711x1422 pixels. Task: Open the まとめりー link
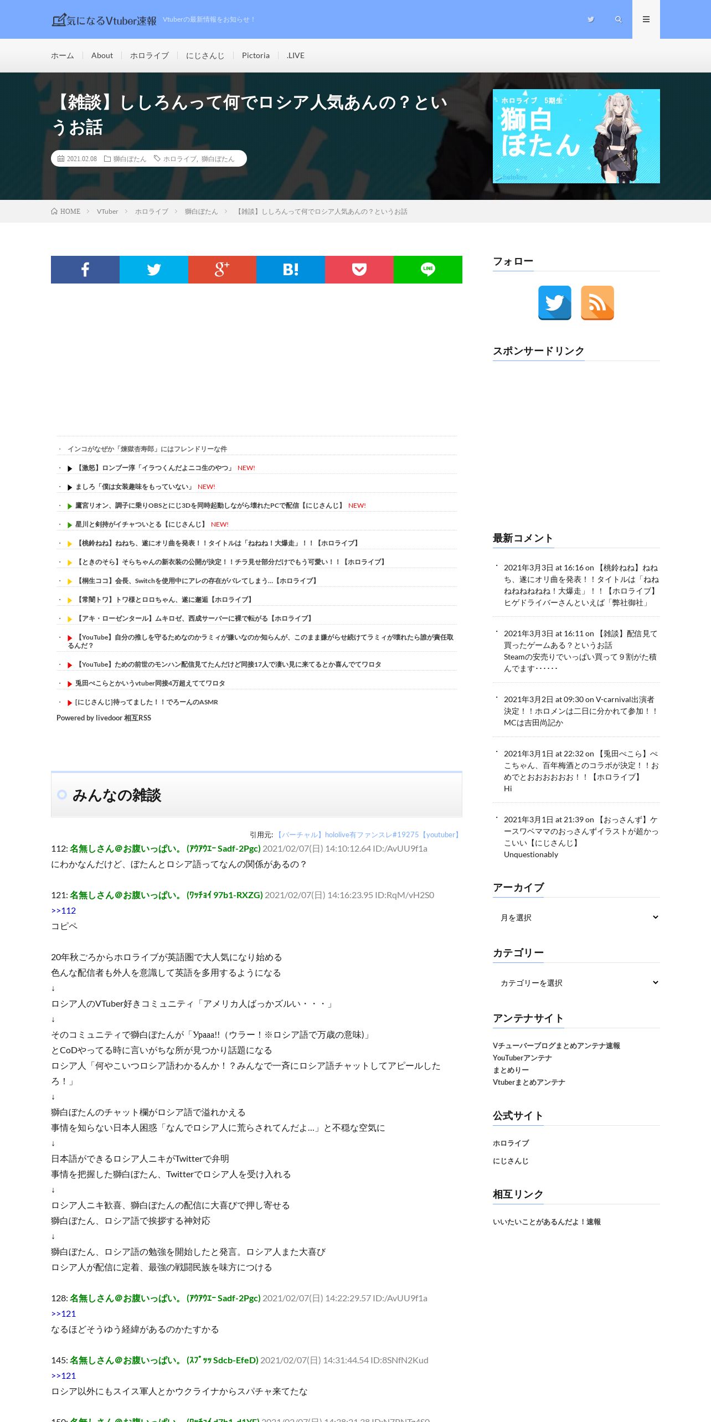pyautogui.click(x=511, y=1070)
